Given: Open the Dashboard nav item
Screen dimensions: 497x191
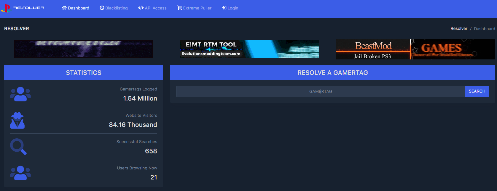Looking at the screenshot, I should (75, 8).
